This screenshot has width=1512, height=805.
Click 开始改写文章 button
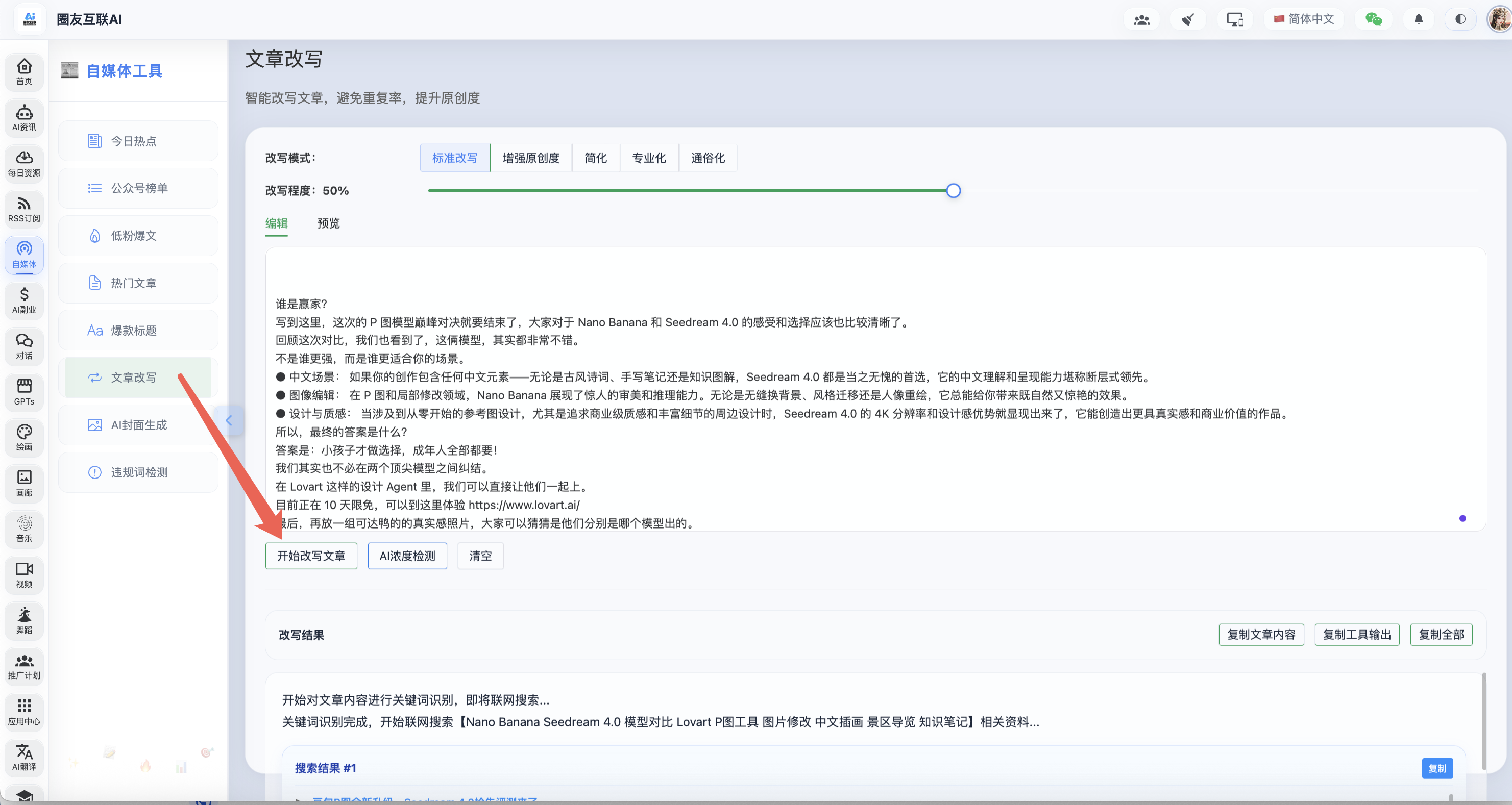pyautogui.click(x=310, y=556)
